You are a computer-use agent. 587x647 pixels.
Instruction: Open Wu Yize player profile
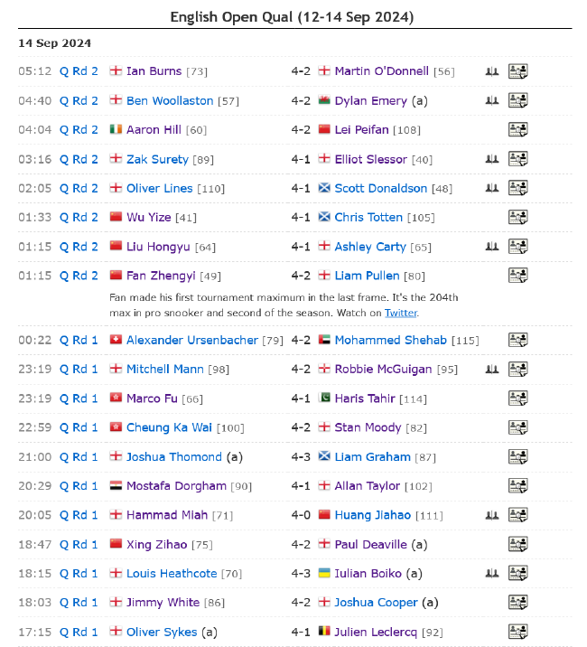point(148,218)
